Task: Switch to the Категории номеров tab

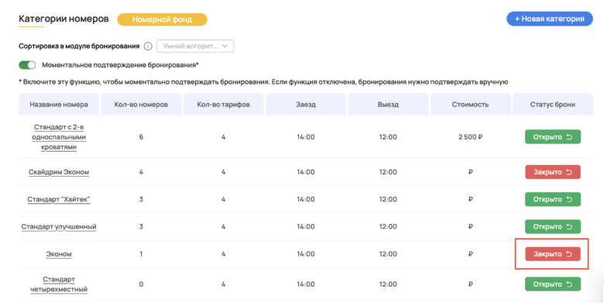Action: click(x=63, y=19)
